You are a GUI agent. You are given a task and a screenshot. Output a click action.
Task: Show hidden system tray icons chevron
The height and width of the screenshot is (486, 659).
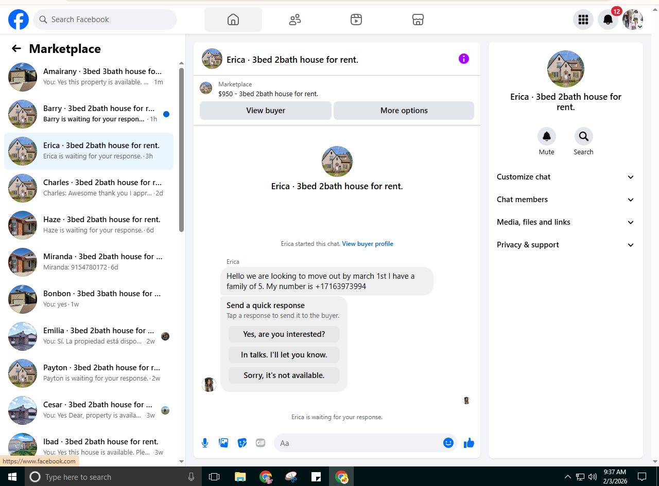pos(568,477)
